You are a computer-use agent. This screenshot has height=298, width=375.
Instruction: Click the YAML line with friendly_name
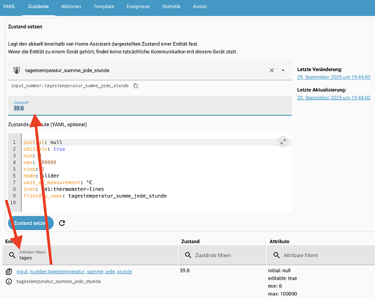(95, 196)
